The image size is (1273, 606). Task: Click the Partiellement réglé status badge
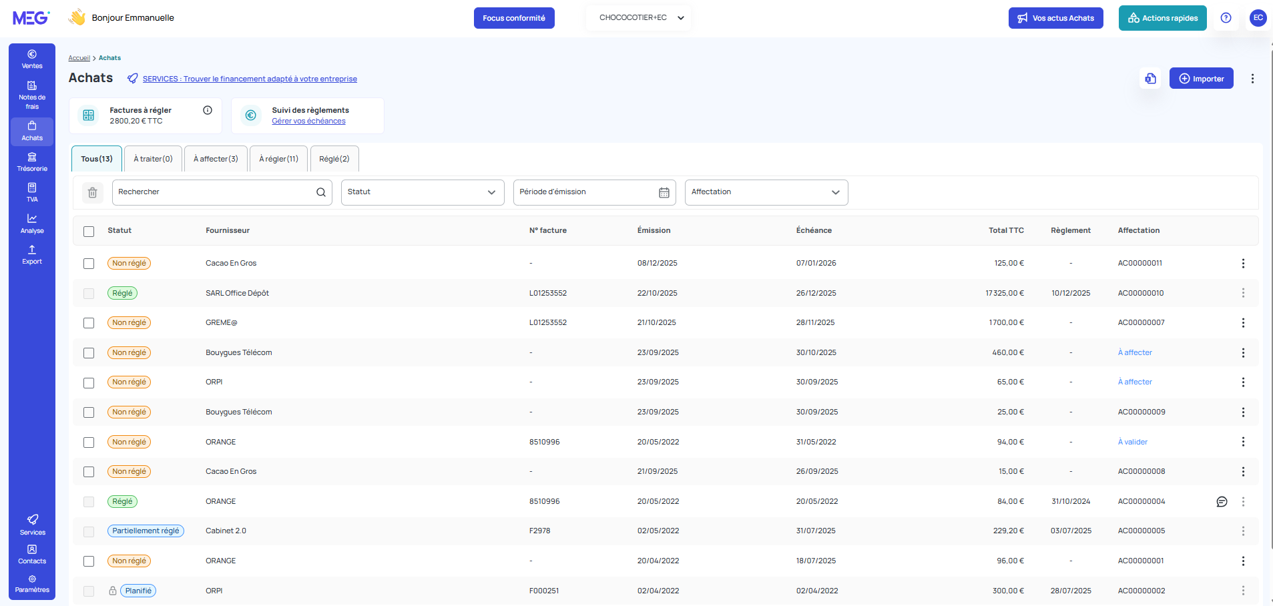point(146,531)
